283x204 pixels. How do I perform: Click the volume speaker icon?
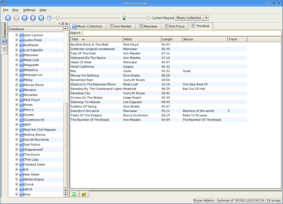click(x=124, y=18)
